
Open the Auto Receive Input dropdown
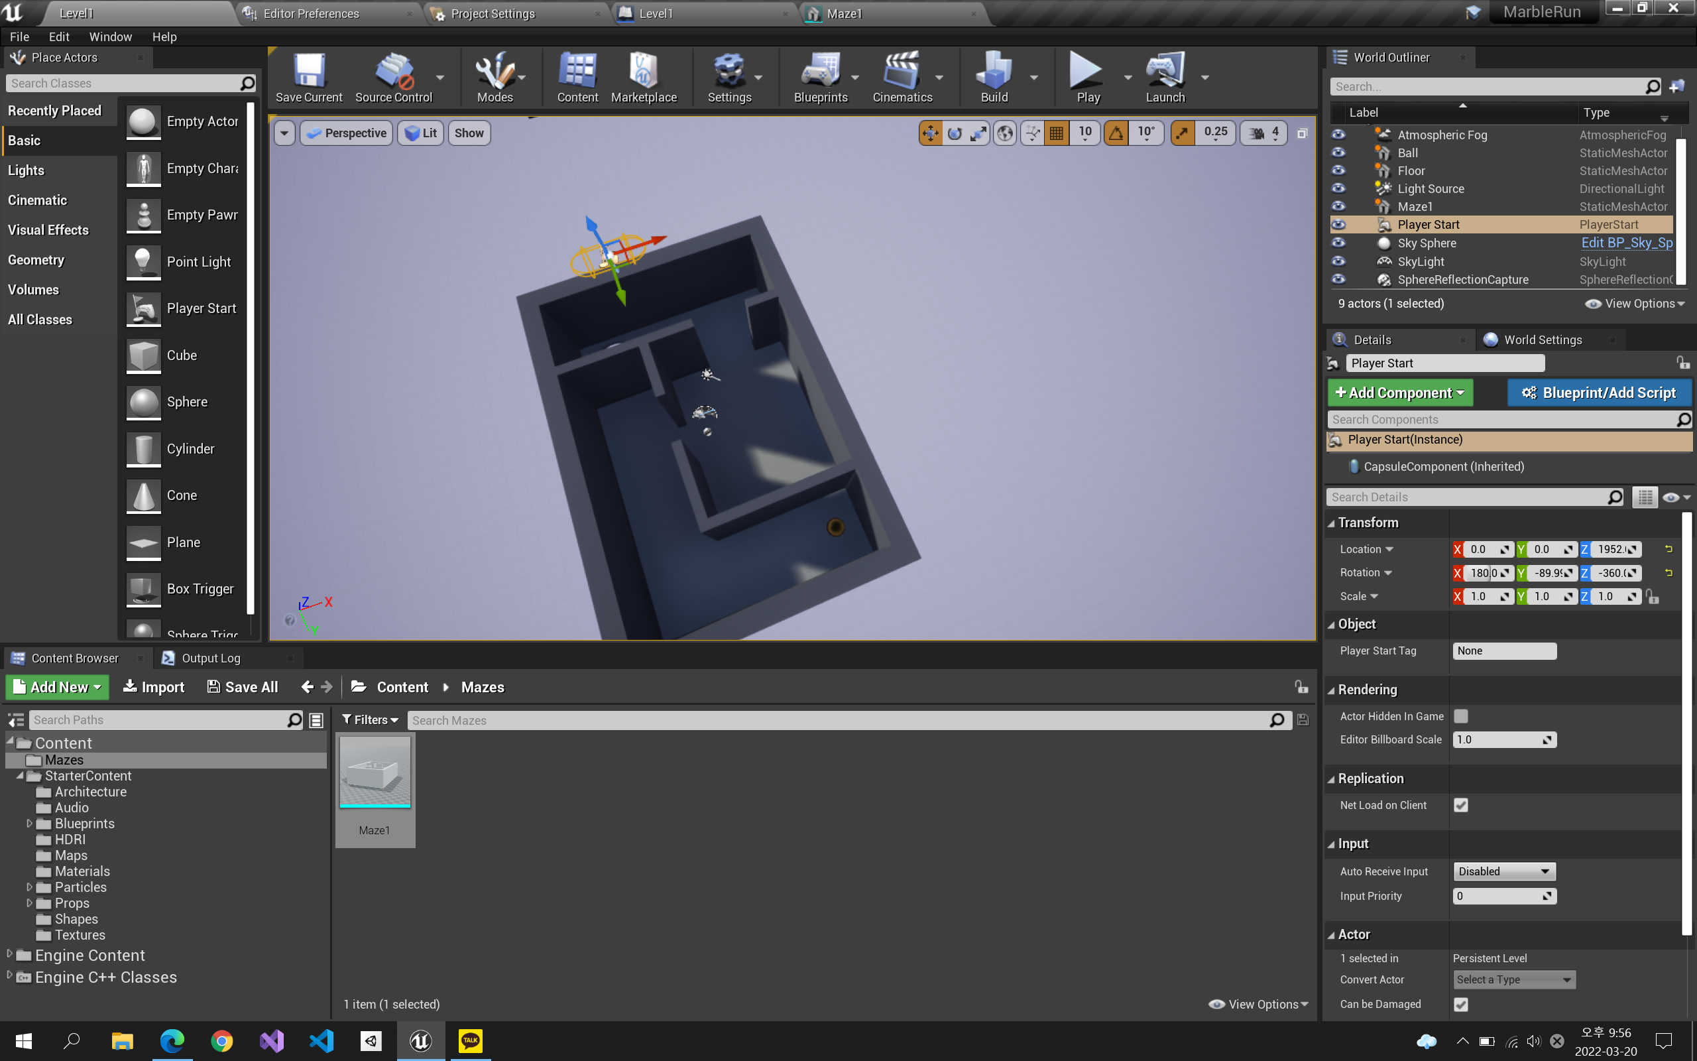click(x=1504, y=871)
